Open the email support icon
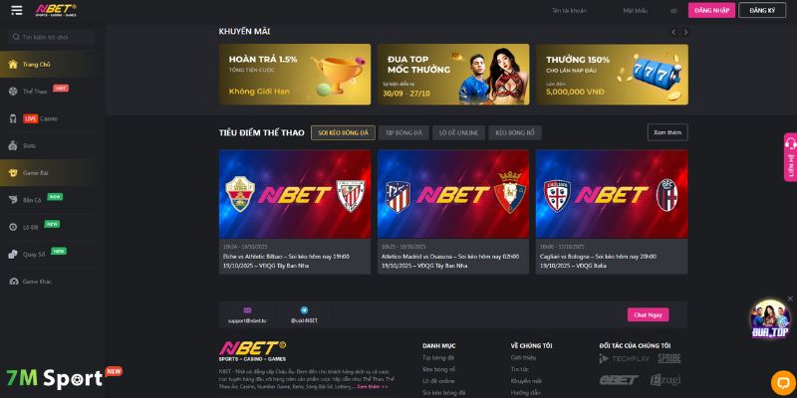Image resolution: width=797 pixels, height=398 pixels. (247, 310)
